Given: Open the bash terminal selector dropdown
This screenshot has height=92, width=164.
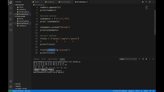Looking at the screenshot, I should pos(128,59).
